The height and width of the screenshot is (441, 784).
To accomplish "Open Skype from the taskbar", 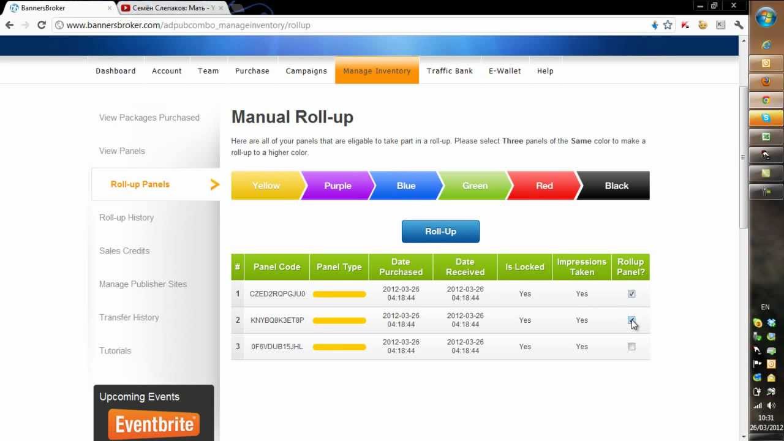I will click(x=766, y=118).
